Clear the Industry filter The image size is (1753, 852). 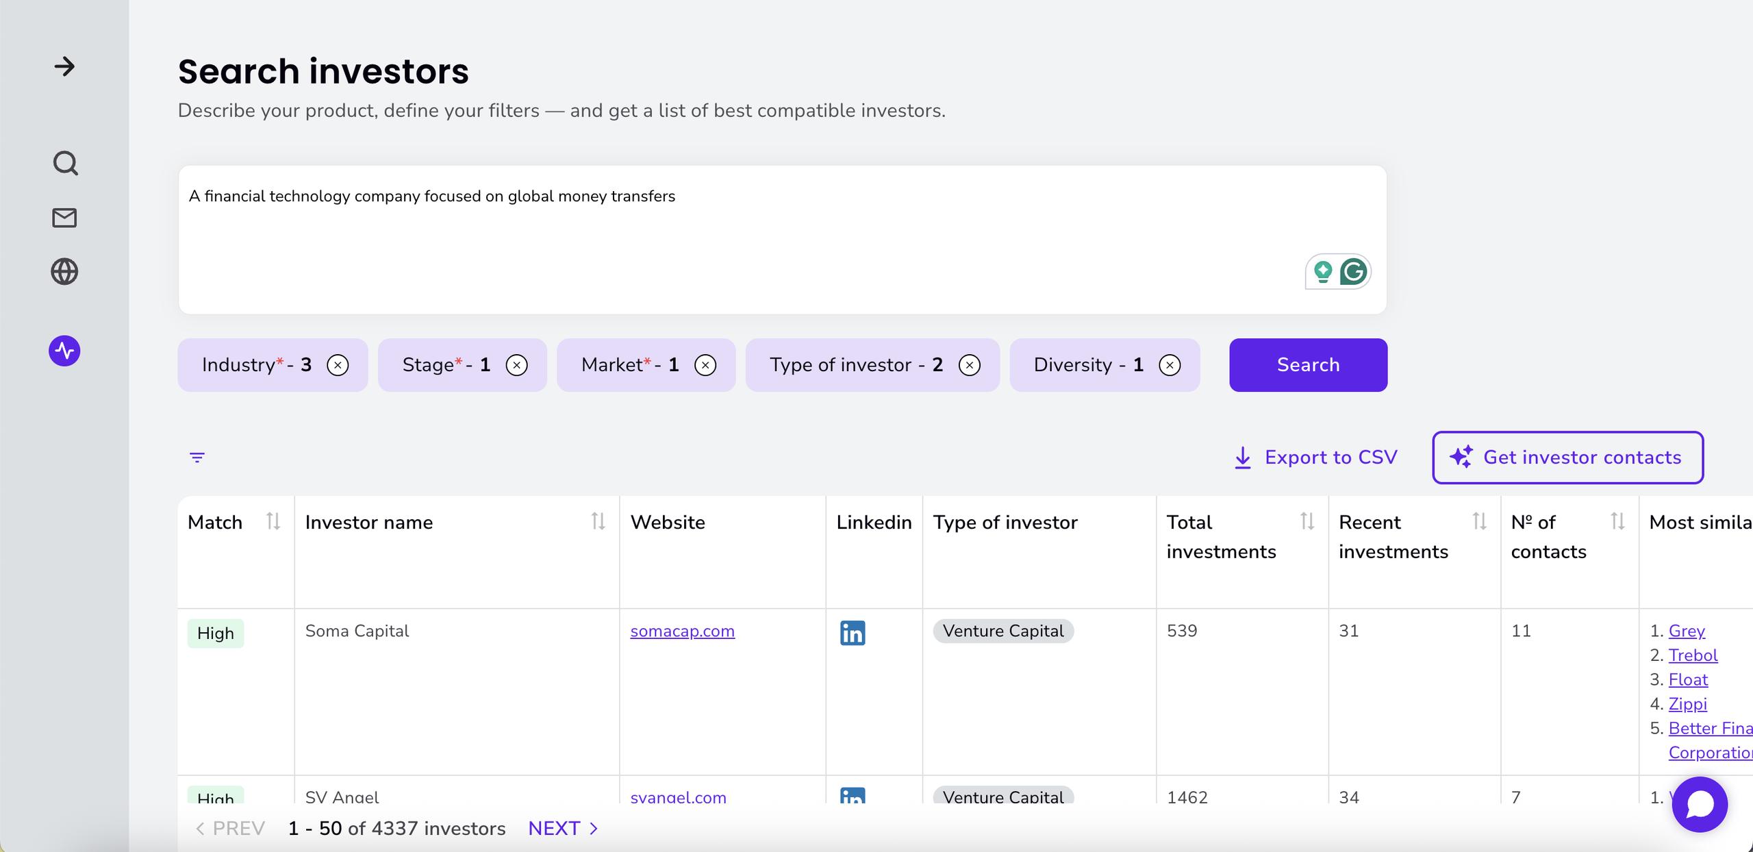(x=338, y=365)
